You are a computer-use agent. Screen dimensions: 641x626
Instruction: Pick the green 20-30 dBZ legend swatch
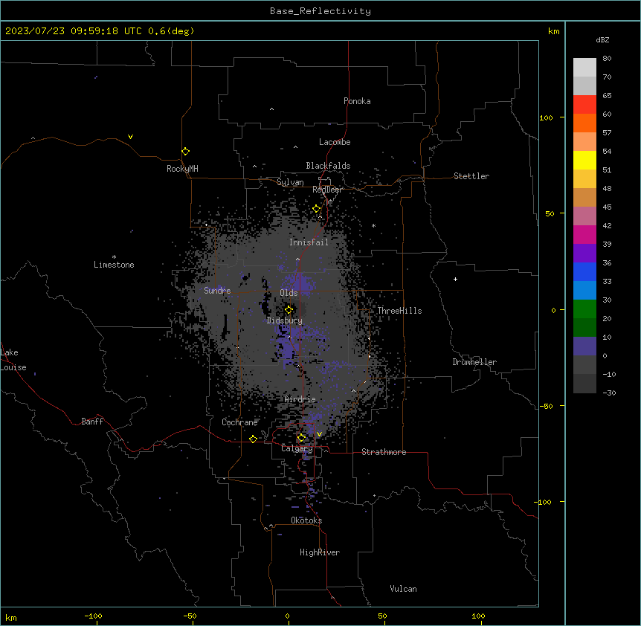[x=584, y=309]
